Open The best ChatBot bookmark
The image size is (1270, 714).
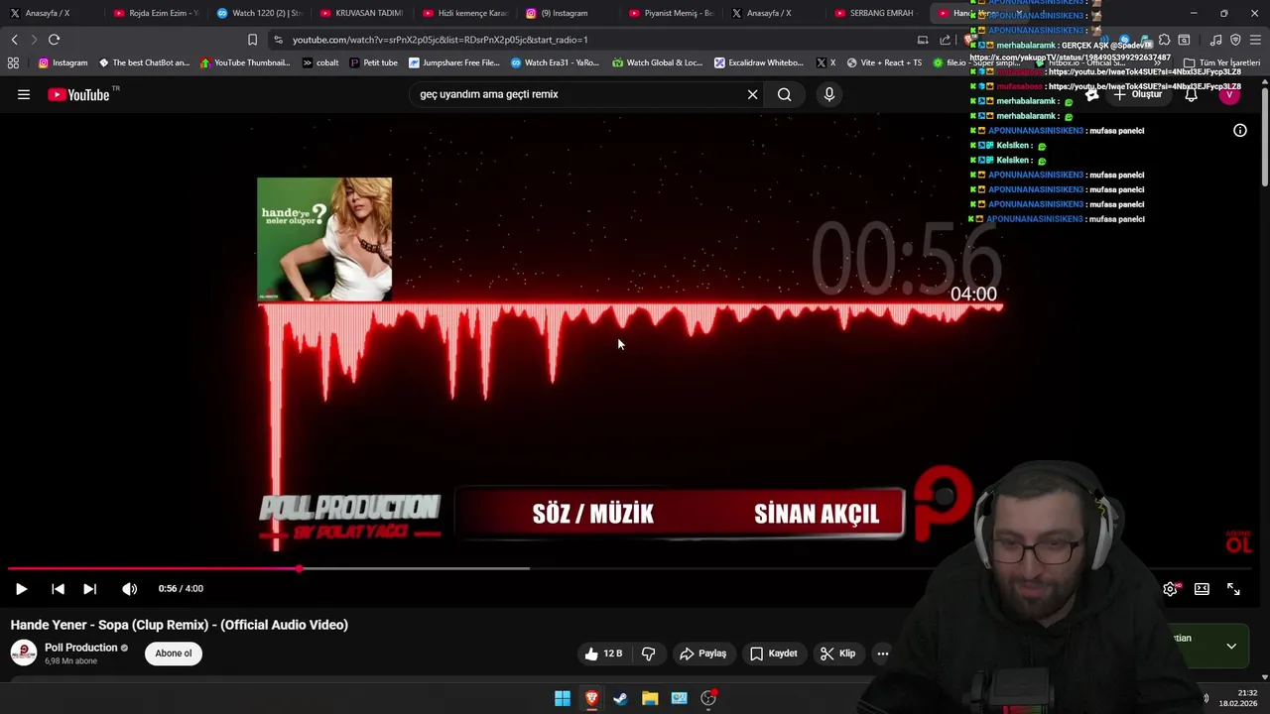(x=144, y=62)
